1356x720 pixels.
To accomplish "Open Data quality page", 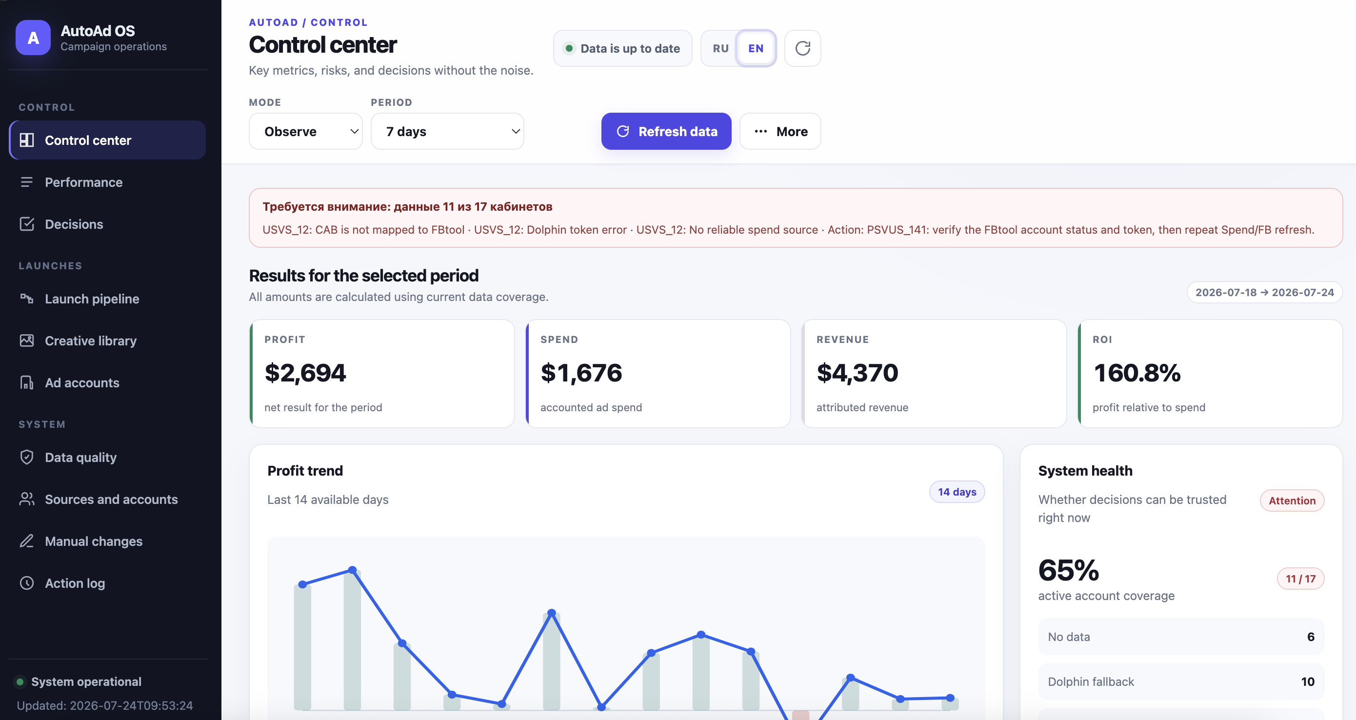I will [107, 457].
